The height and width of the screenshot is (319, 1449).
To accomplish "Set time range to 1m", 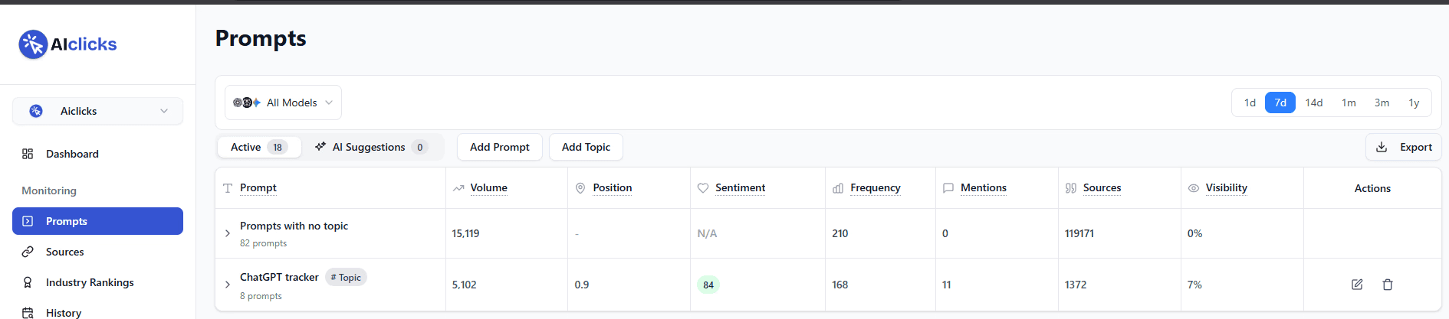I will [x=1349, y=103].
